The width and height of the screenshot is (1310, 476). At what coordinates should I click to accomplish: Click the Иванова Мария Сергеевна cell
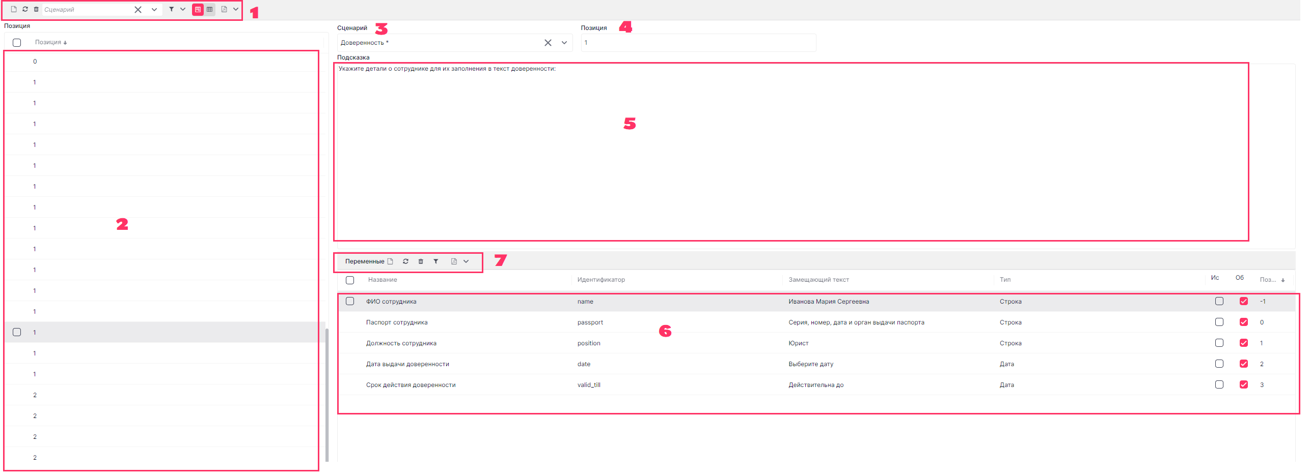829,302
